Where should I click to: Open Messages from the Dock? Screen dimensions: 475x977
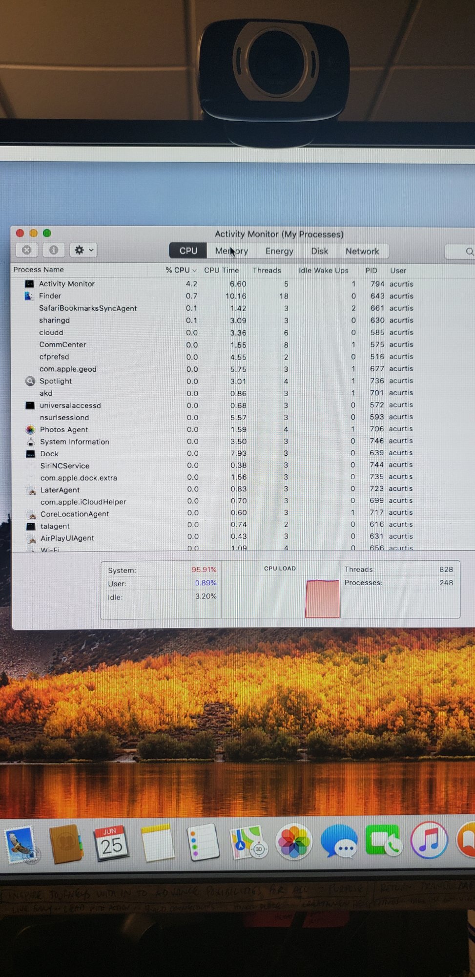coord(339,842)
